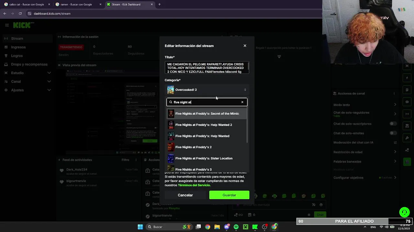The width and height of the screenshot is (414, 232).
Task: Open Acciones de canal options menu
Action: 394,93
